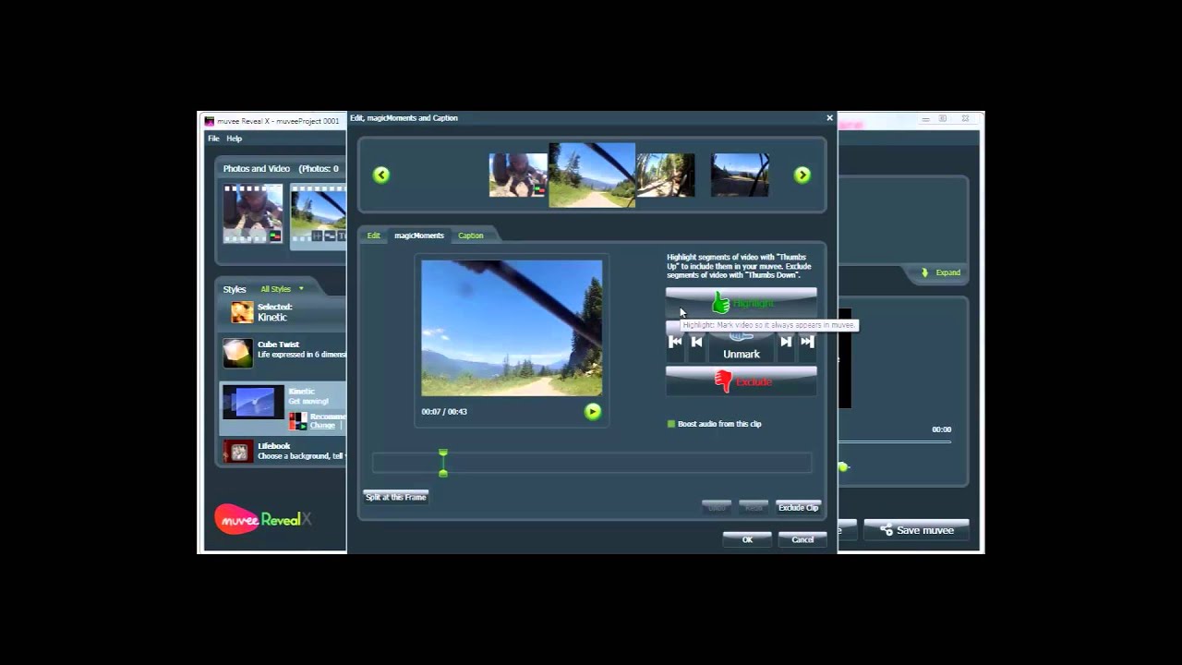Click the Exclude thumbs-down button
Viewport: 1182px width, 665px height.
[741, 381]
